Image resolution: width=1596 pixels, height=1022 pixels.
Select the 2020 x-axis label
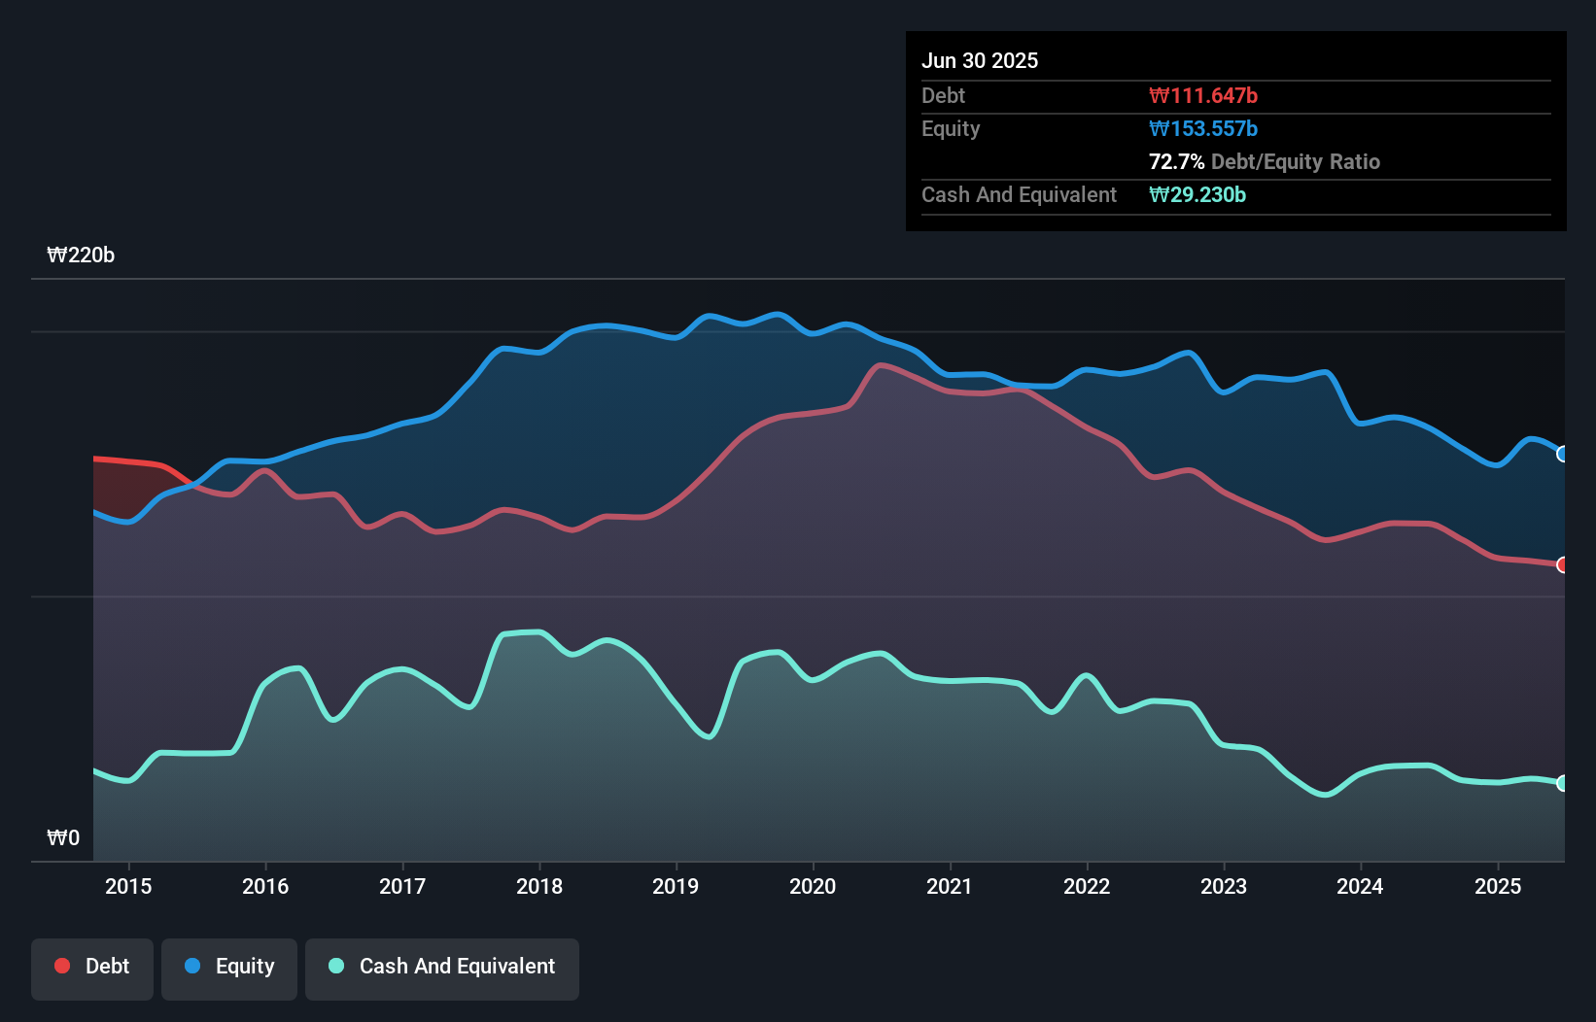pos(813,886)
